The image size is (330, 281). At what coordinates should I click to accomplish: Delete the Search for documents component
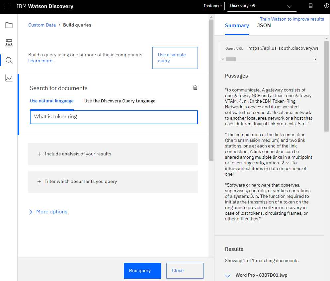click(195, 87)
